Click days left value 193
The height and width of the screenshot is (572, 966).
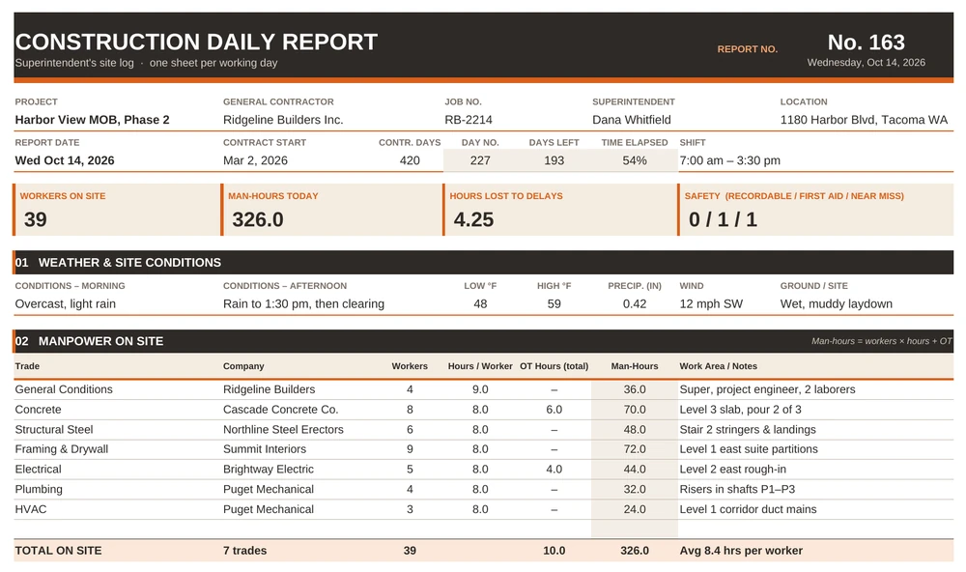554,160
